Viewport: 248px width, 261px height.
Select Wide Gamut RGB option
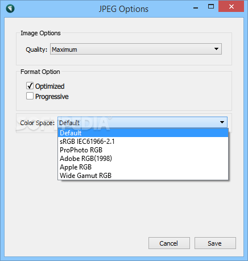tap(143, 176)
